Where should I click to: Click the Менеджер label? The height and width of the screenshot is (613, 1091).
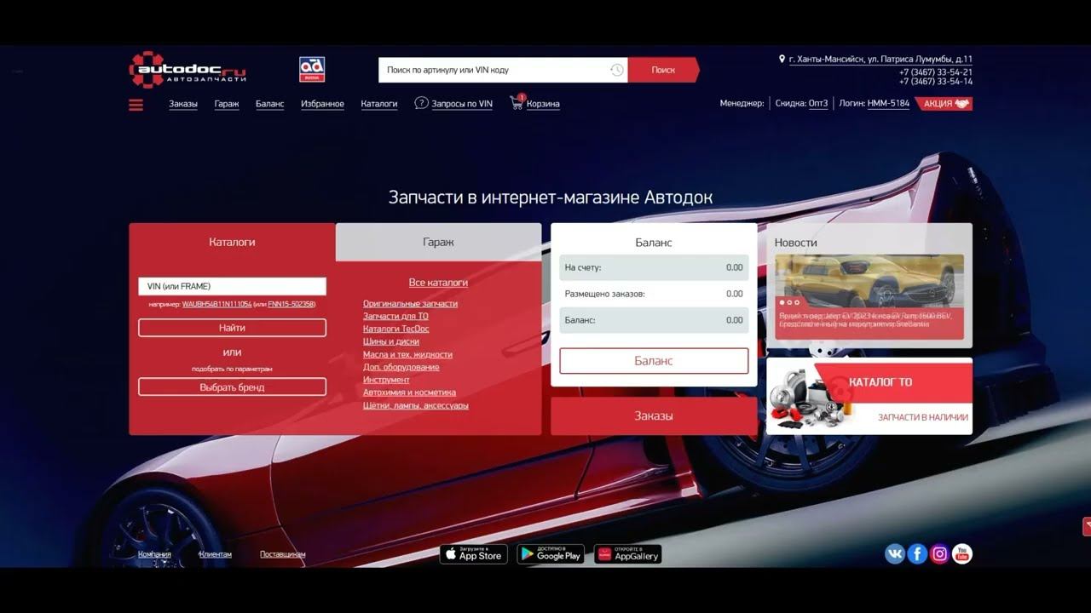pos(742,104)
